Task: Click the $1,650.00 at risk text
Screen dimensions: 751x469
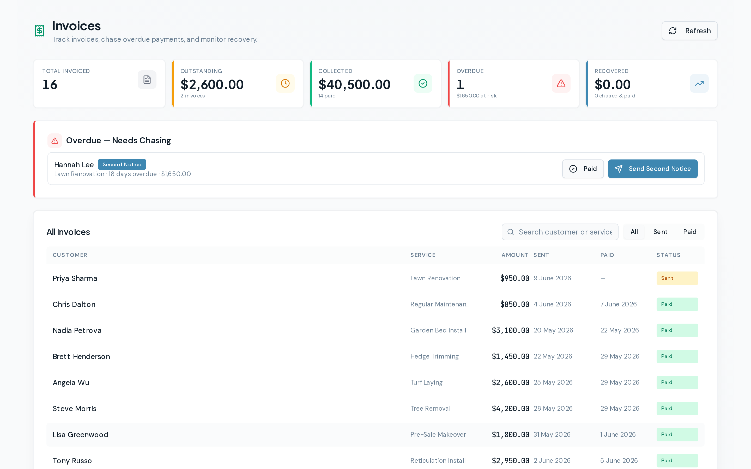Action: click(476, 96)
